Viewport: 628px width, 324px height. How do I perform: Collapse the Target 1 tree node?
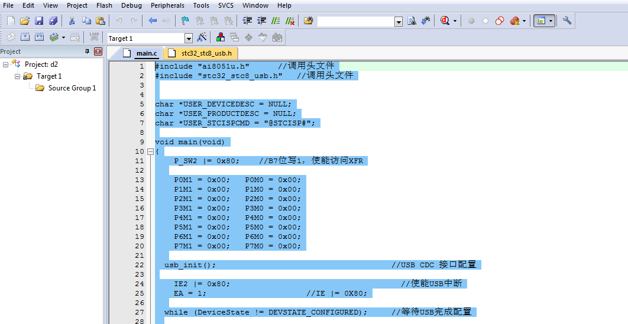tap(17, 76)
